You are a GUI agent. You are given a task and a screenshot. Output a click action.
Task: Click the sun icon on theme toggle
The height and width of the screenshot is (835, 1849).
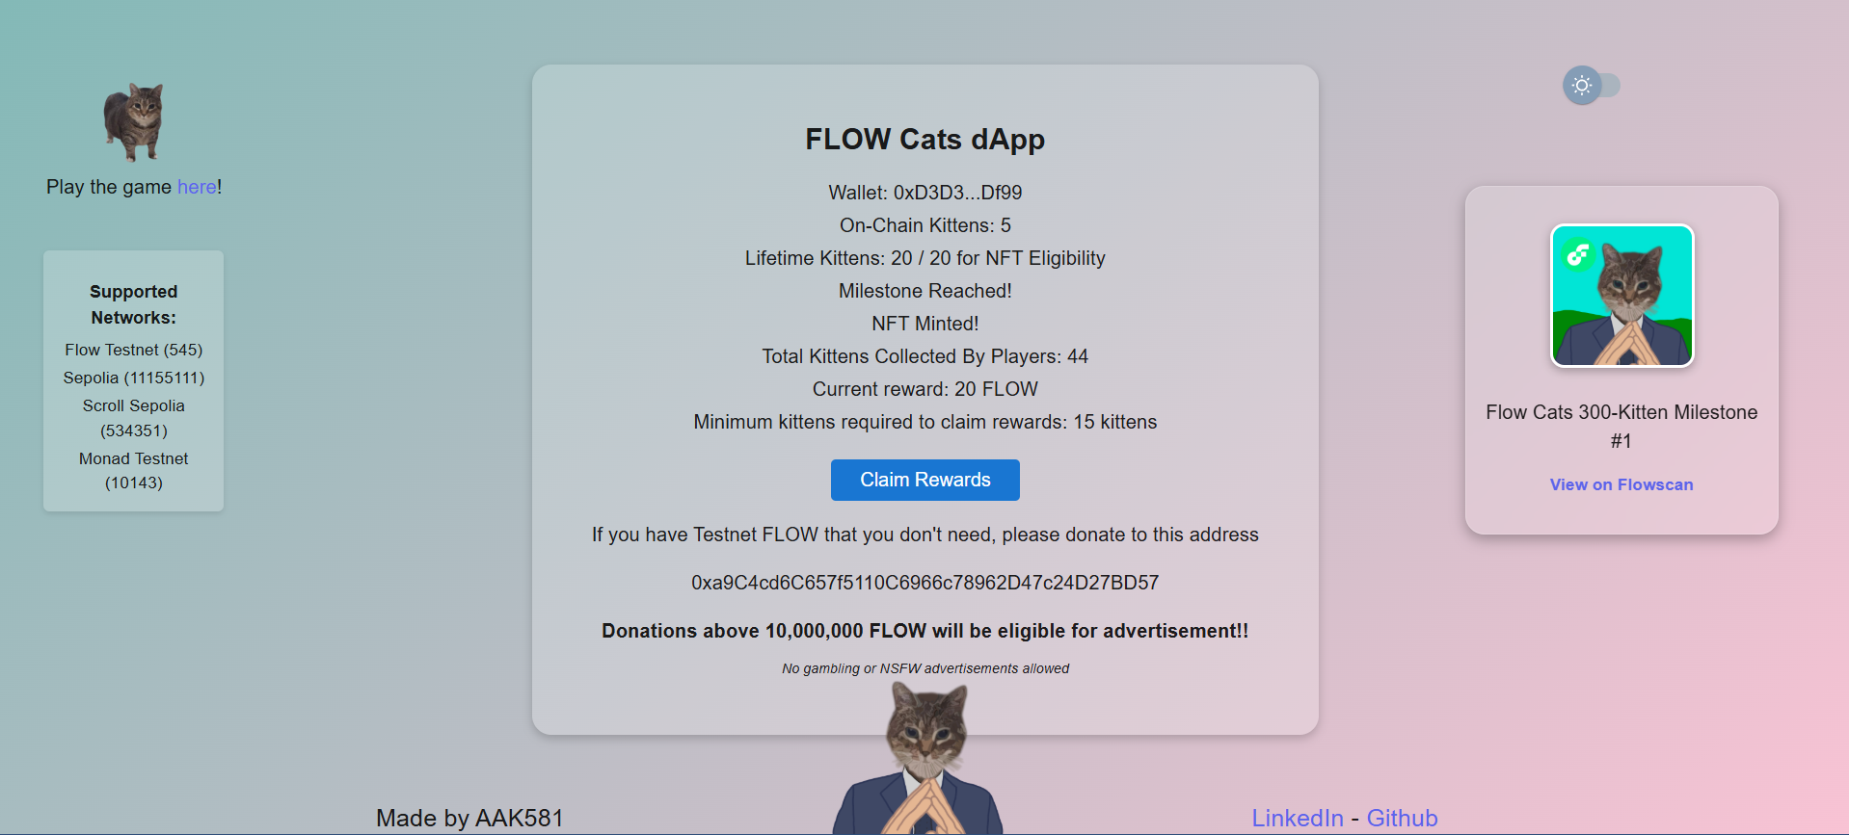click(1582, 86)
